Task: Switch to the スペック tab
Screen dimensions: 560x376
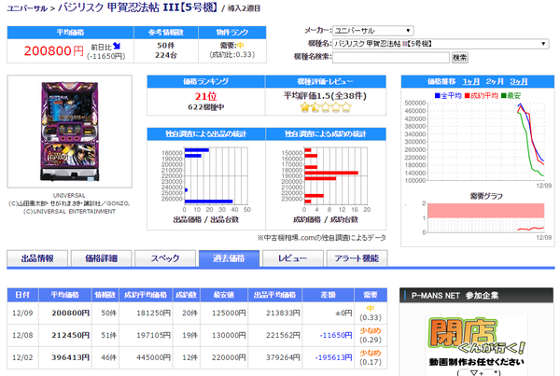Action: point(165,258)
